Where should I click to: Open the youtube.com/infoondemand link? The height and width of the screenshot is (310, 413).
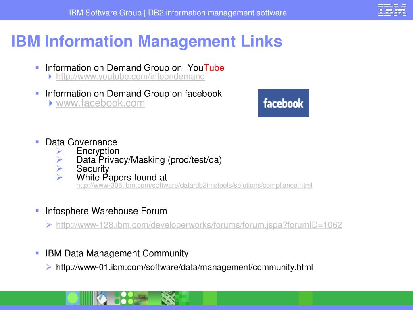point(130,76)
